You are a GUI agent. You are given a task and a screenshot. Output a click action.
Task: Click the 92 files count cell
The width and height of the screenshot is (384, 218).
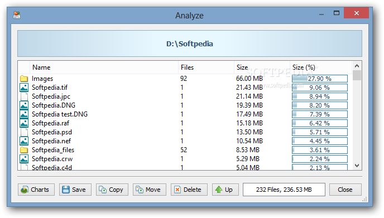coord(184,79)
